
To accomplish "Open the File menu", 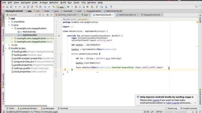I will click(x=4, y=3).
